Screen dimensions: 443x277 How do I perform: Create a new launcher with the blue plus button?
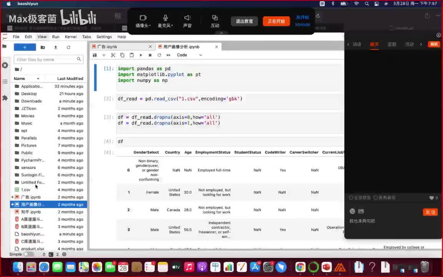pyautogui.click(x=25, y=47)
